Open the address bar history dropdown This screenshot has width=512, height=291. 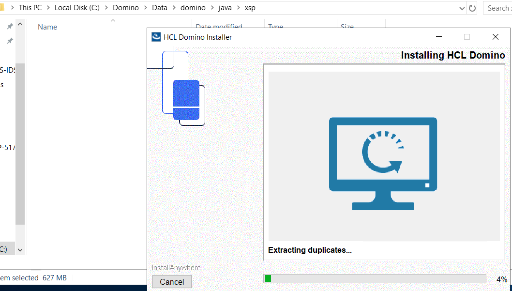click(462, 8)
